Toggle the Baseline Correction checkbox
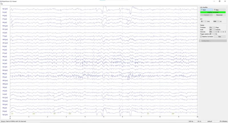Image resolution: width=228 pixels, height=123 pixels. [x=201, y=37]
